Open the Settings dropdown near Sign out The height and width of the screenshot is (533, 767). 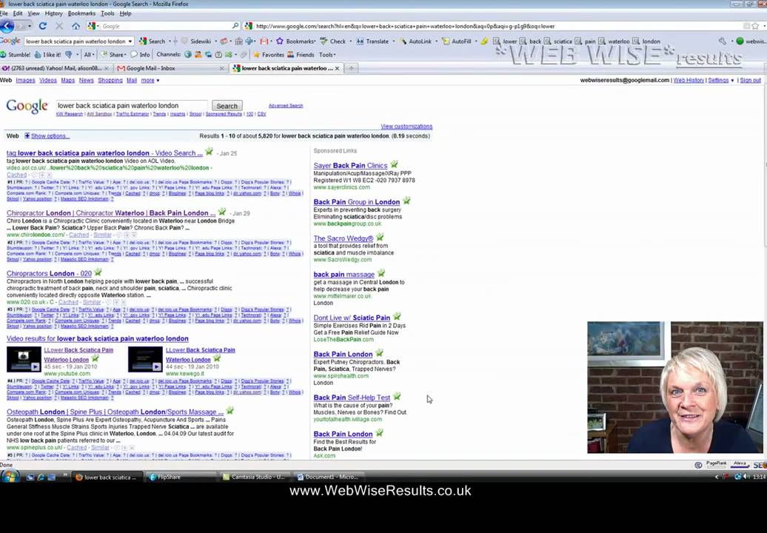(721, 80)
